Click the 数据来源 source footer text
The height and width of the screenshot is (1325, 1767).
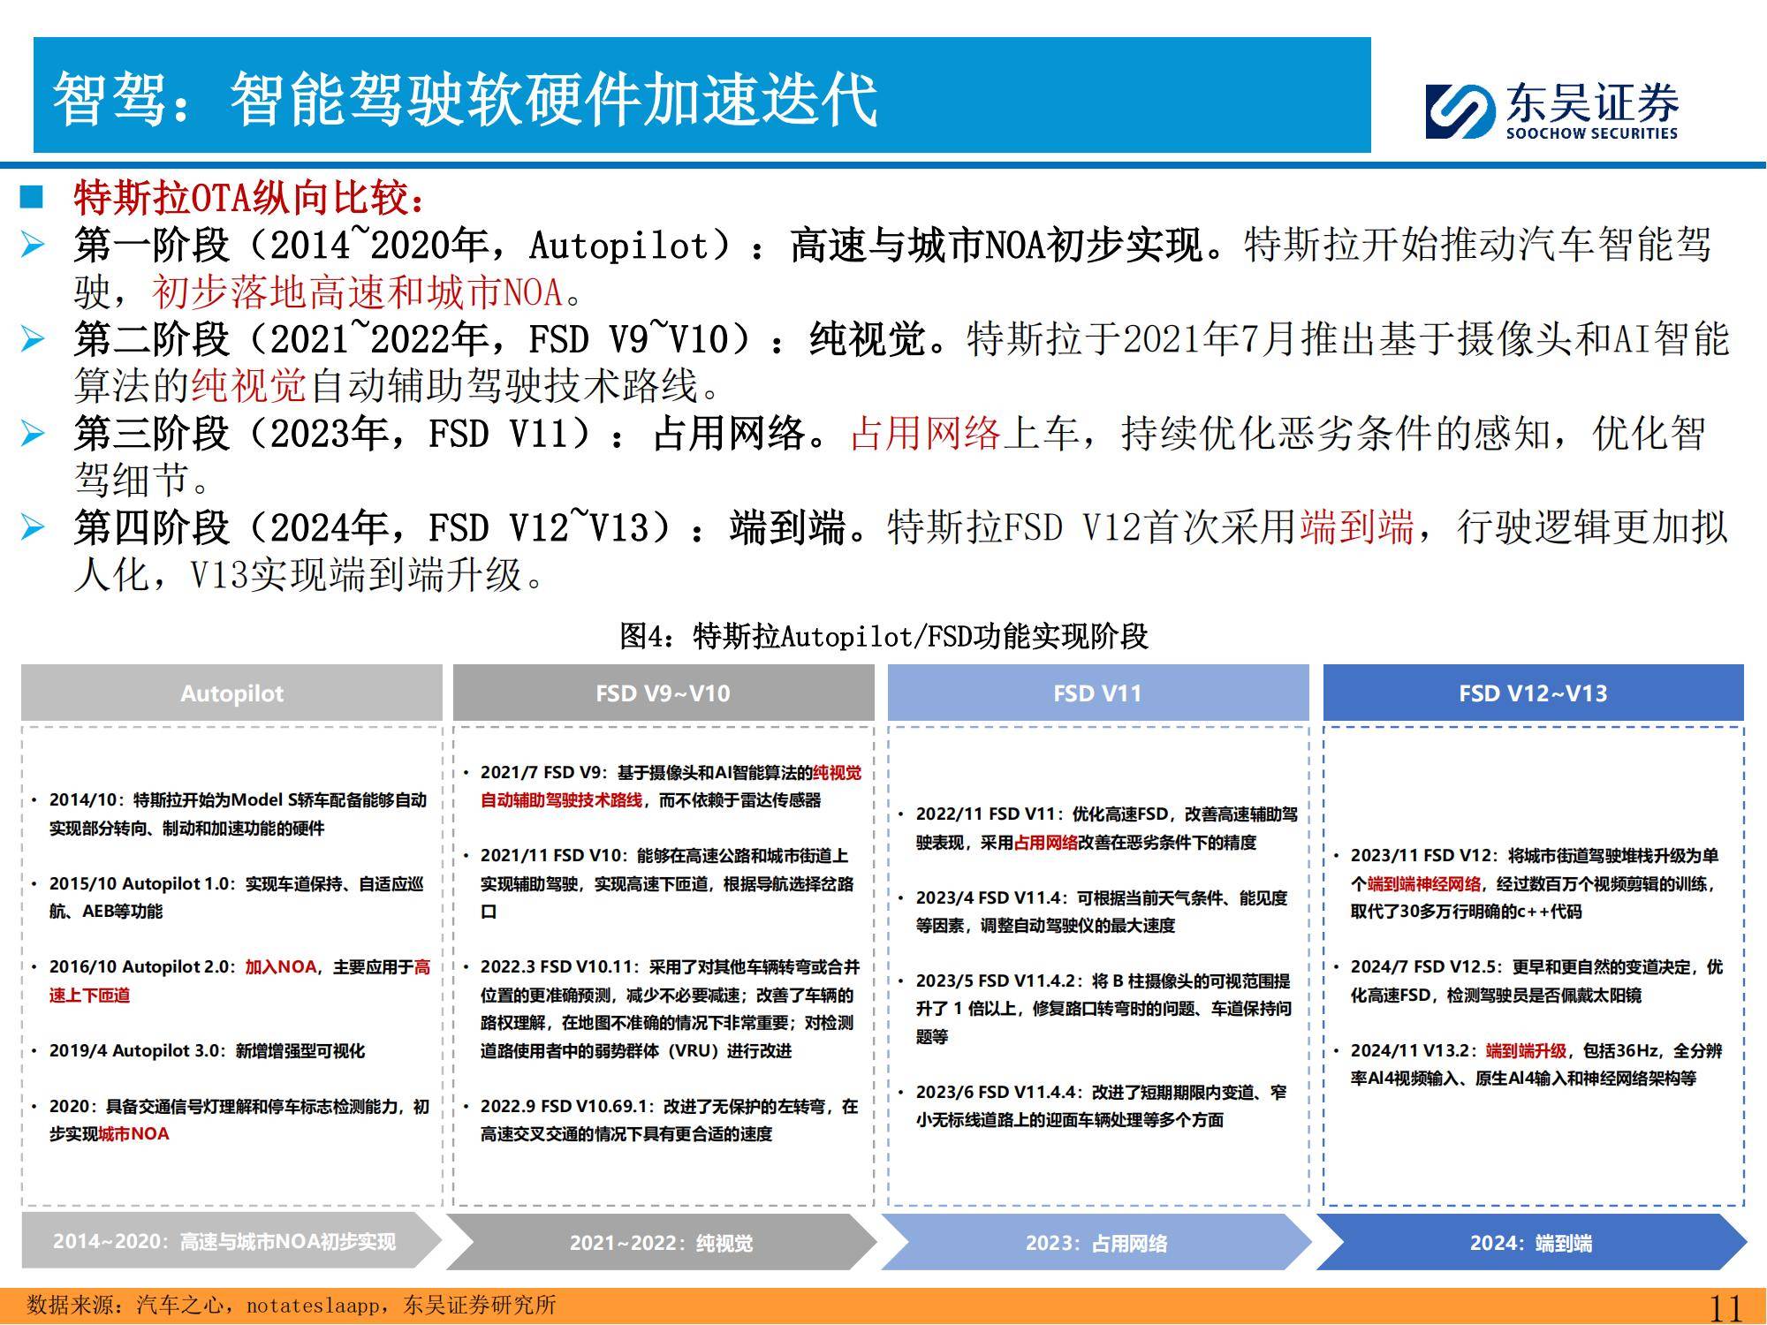point(292,1305)
